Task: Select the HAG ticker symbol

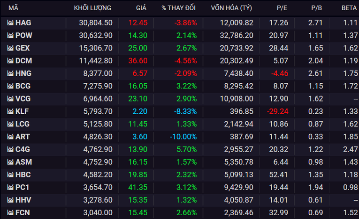Action: 23,22
